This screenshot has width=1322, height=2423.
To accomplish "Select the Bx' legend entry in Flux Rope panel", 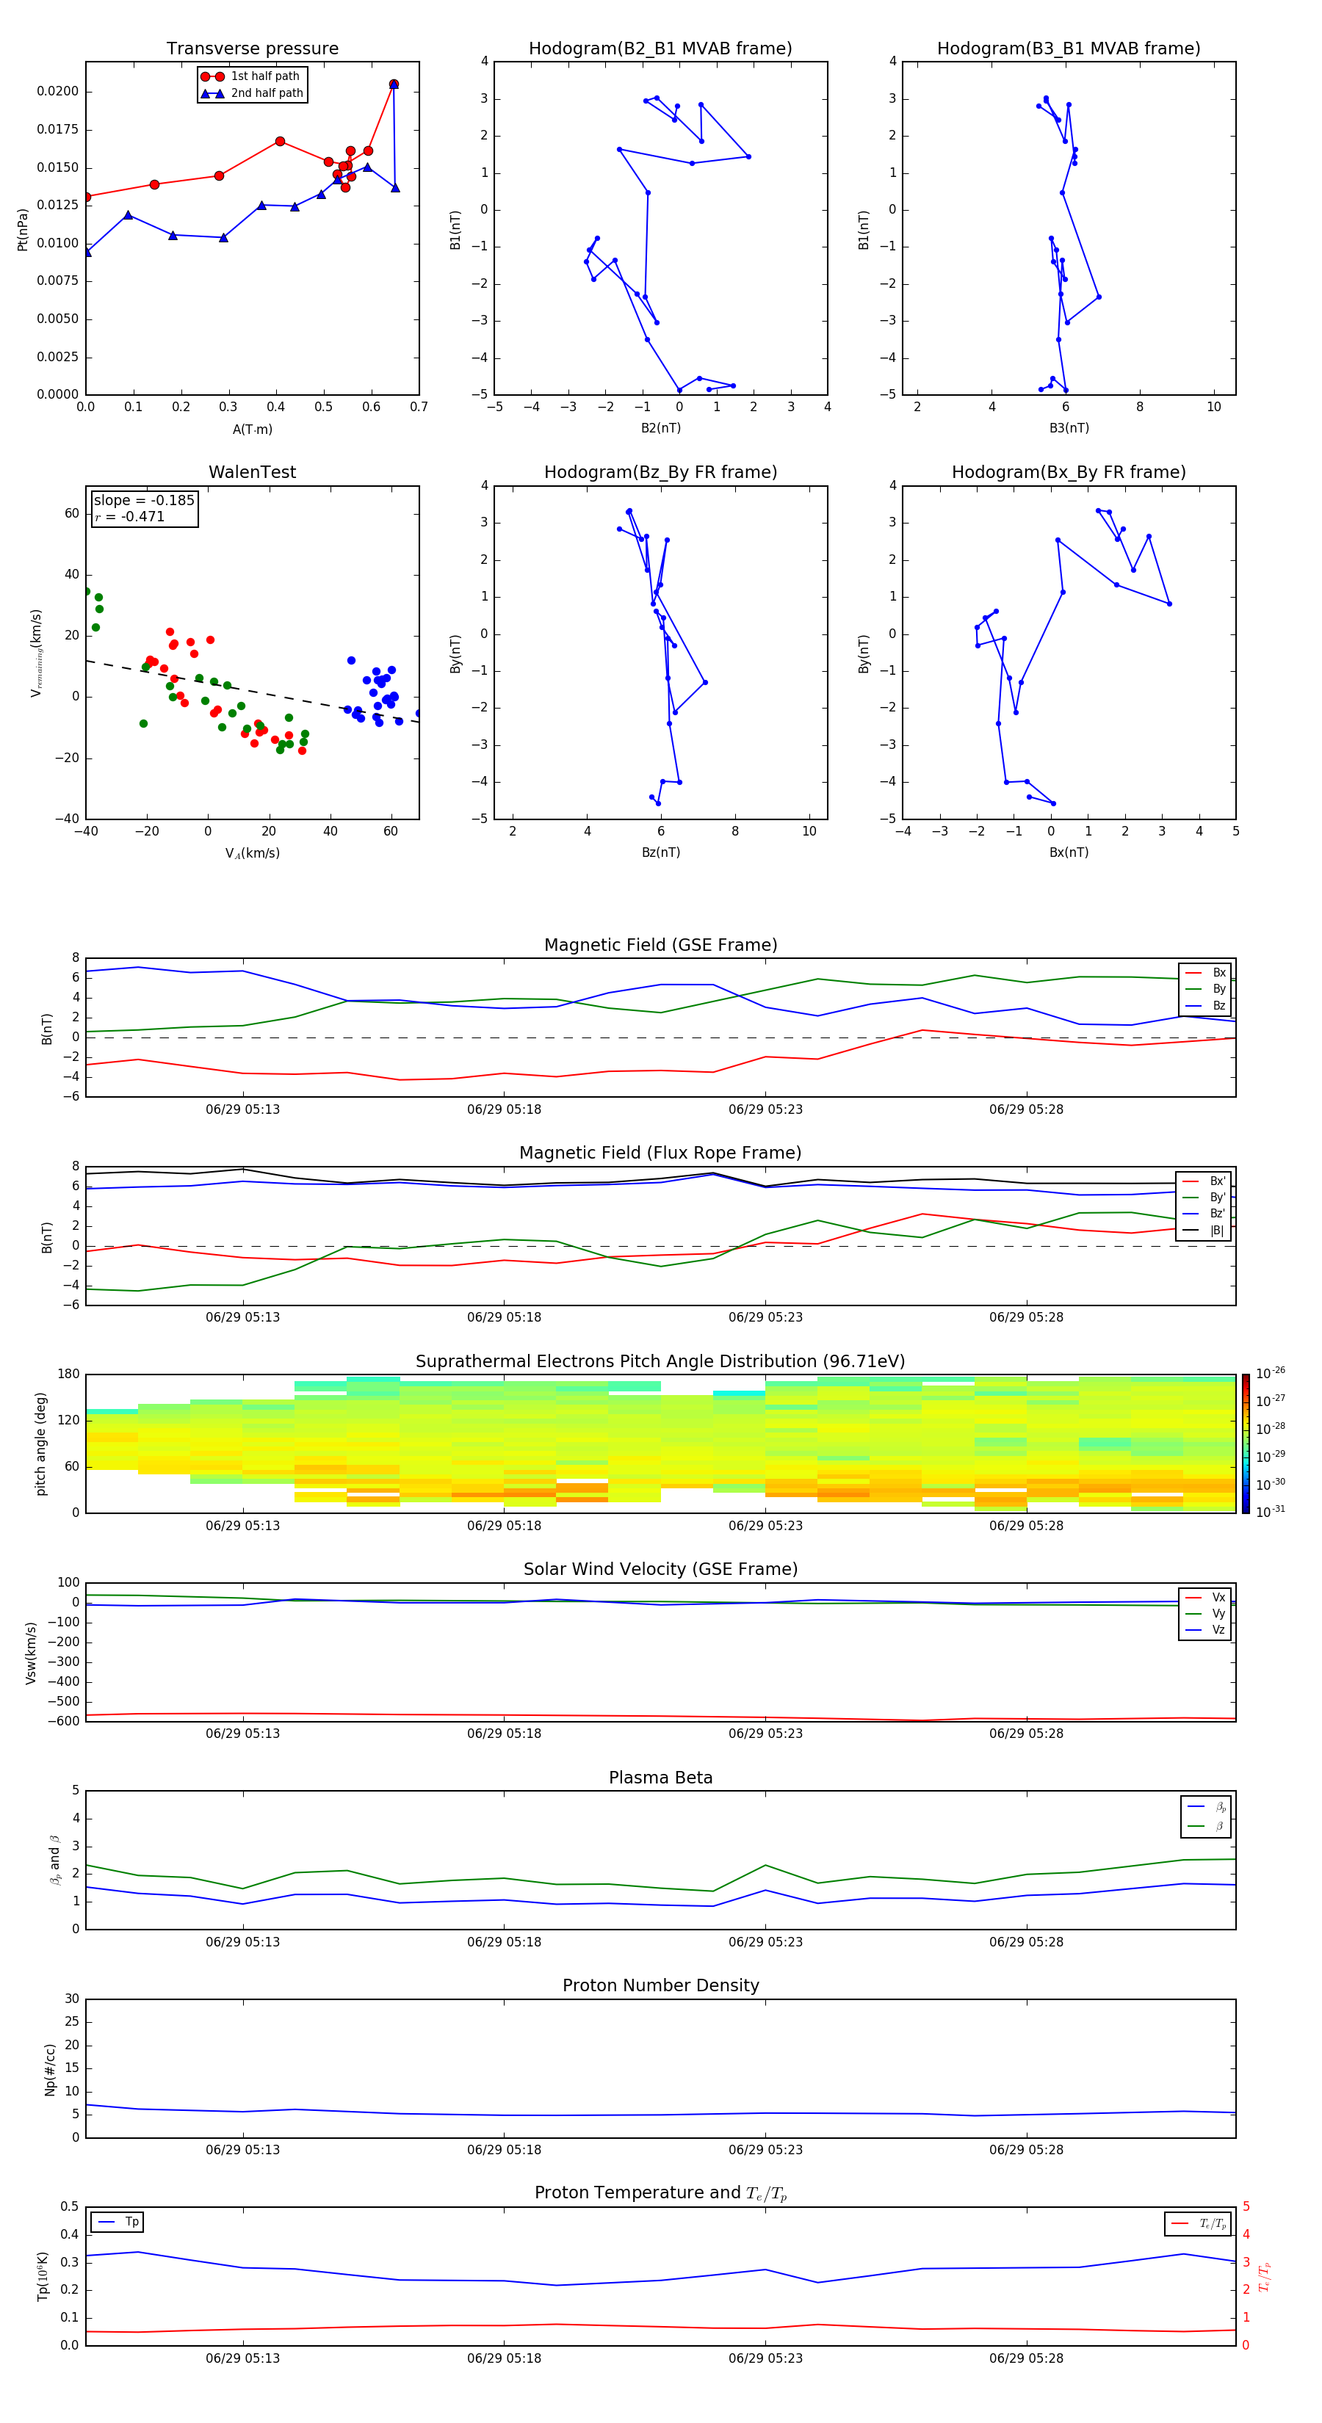I will (1204, 1181).
